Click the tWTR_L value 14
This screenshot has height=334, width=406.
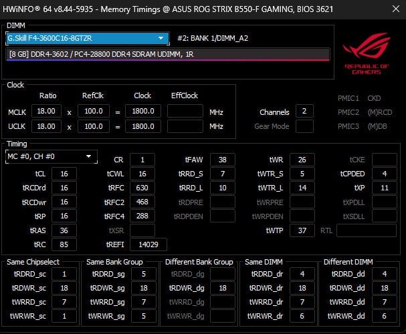302,188
